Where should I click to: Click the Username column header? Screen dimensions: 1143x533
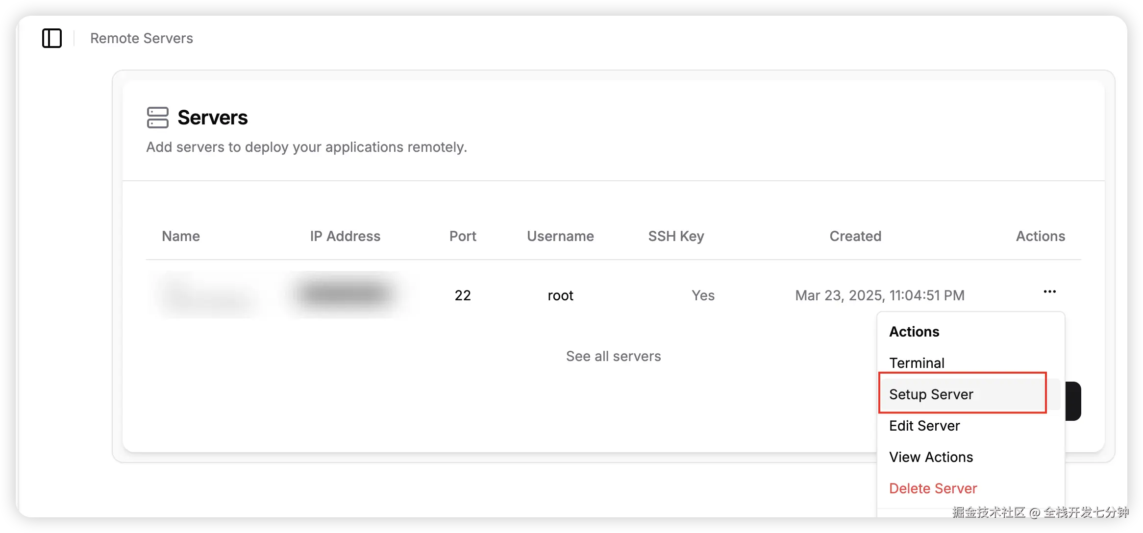(x=560, y=236)
